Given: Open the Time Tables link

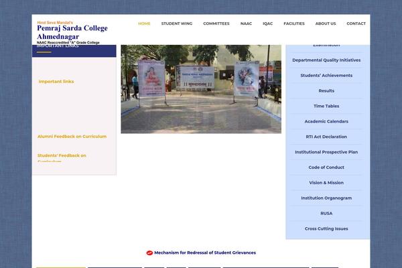Looking at the screenshot, I should pyautogui.click(x=326, y=106).
